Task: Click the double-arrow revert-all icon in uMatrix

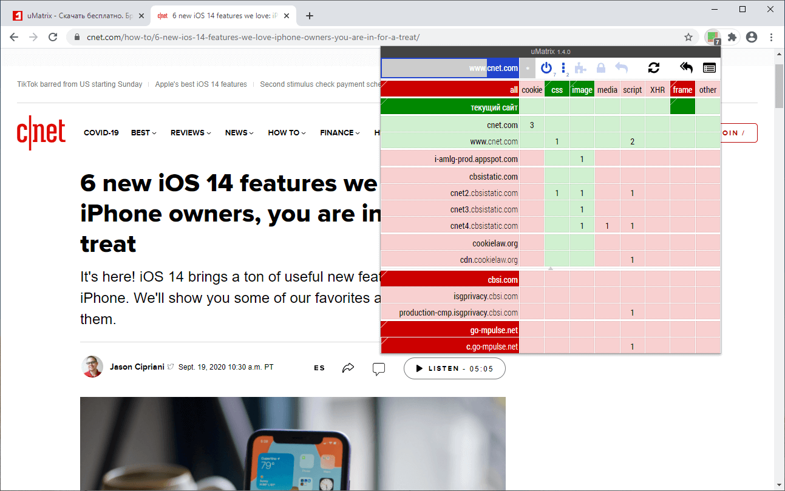Action: pos(686,68)
